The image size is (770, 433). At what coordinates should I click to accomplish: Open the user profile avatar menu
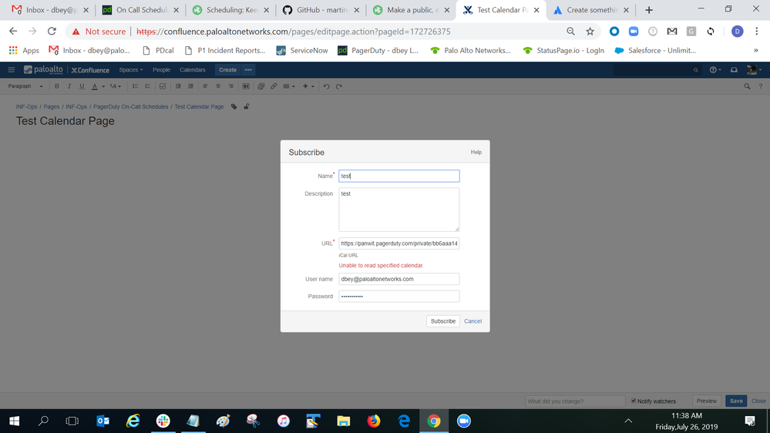(754, 69)
